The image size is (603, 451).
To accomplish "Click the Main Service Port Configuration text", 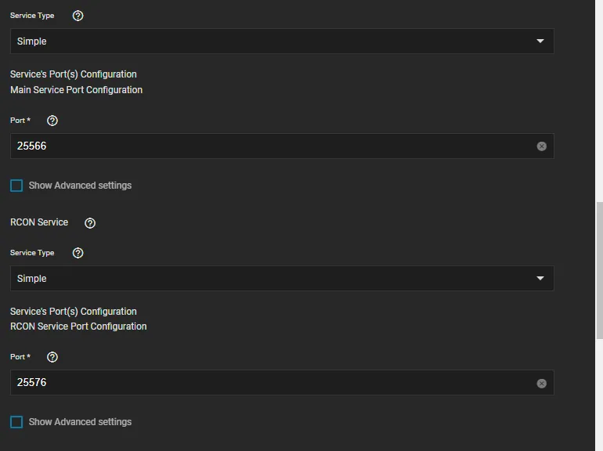I will tap(76, 90).
